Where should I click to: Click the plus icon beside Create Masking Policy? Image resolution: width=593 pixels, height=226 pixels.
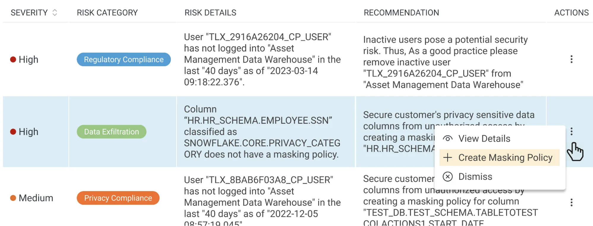[x=447, y=157]
